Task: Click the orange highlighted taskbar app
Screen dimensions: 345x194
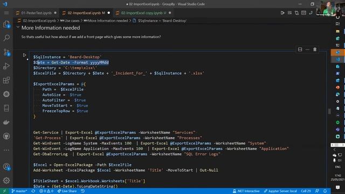Action: (338, 52)
